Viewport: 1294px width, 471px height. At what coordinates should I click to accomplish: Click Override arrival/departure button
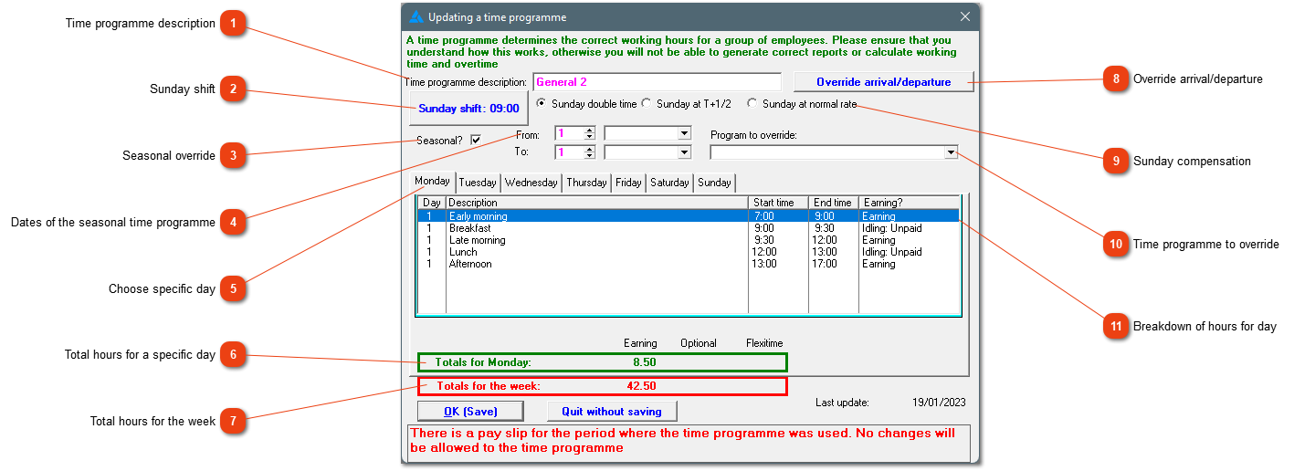tap(884, 82)
